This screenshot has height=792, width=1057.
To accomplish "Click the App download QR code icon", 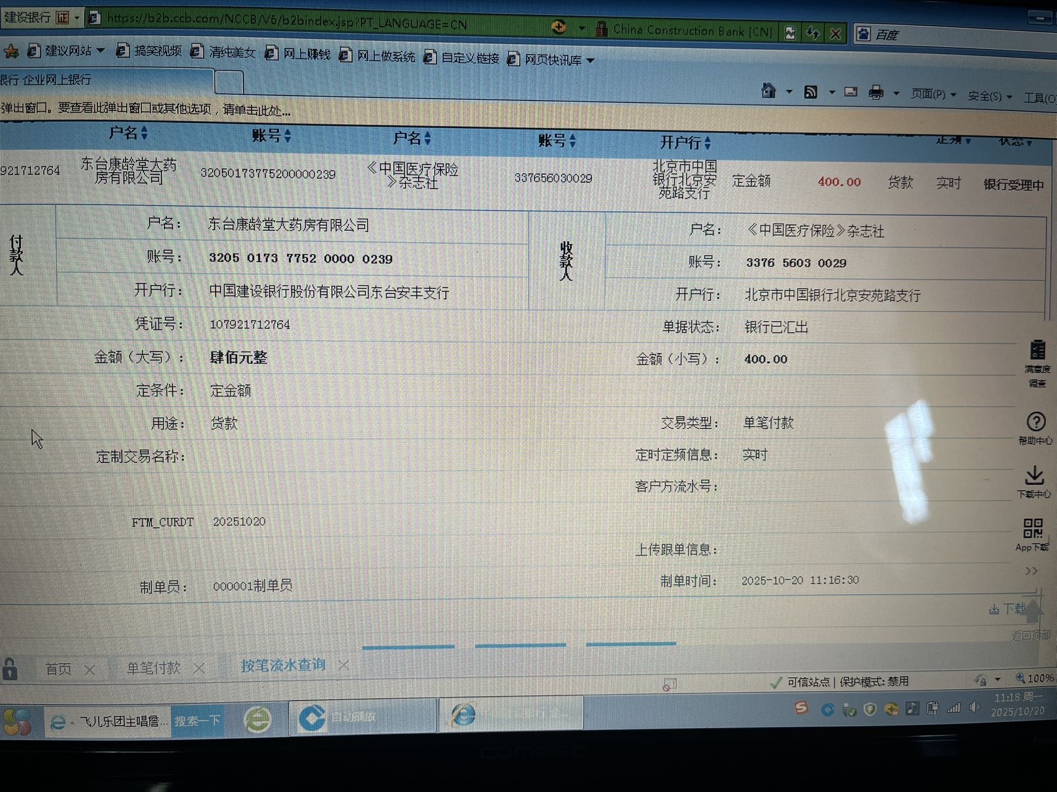I will pos(1032,529).
